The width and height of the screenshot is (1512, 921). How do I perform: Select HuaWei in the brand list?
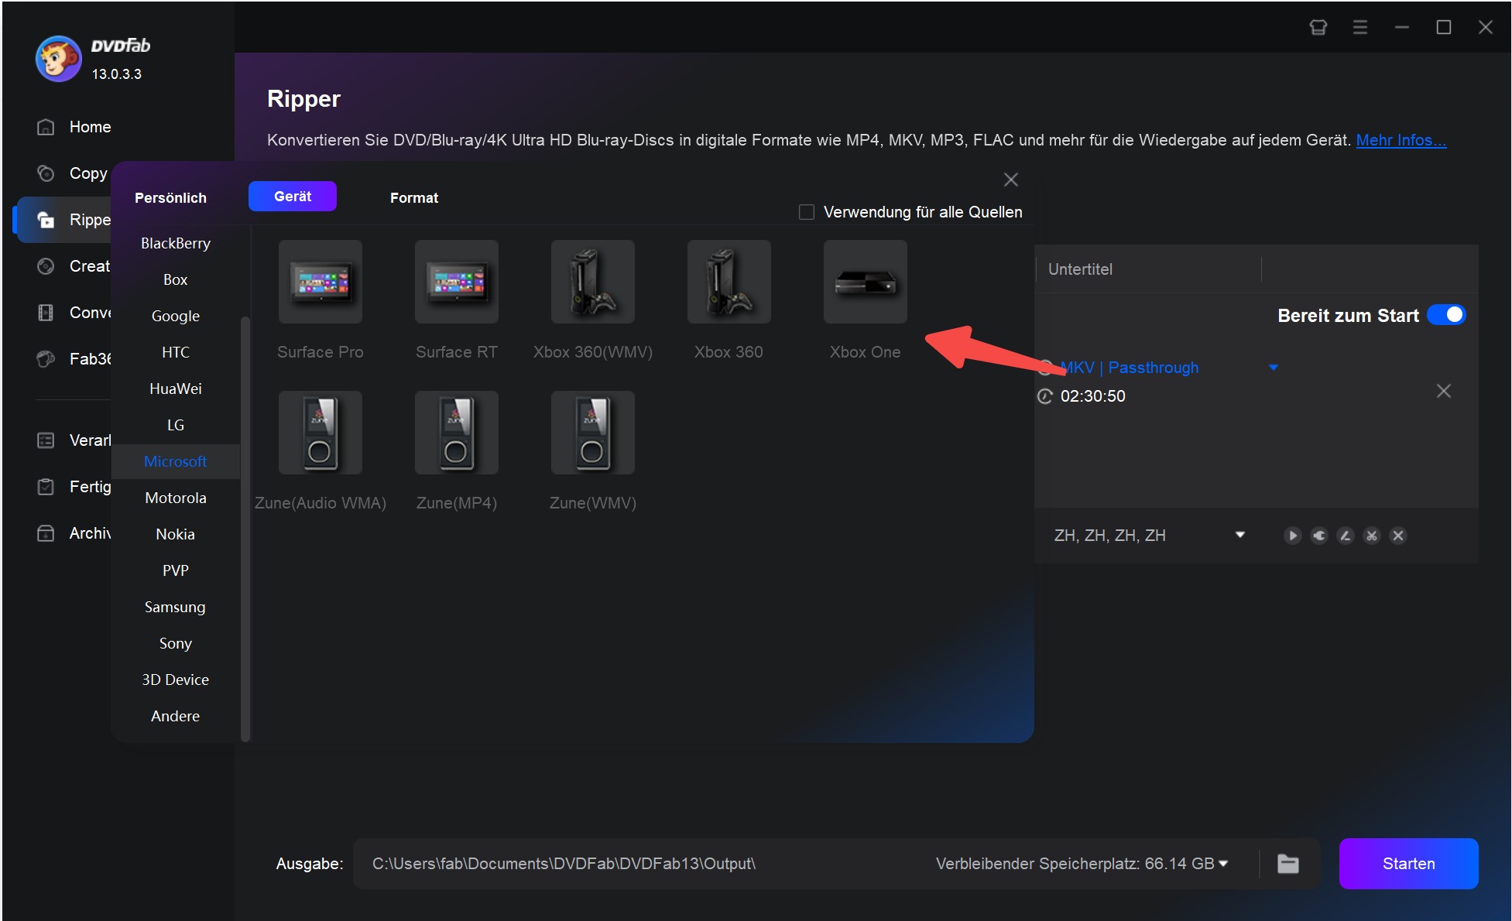(x=176, y=389)
